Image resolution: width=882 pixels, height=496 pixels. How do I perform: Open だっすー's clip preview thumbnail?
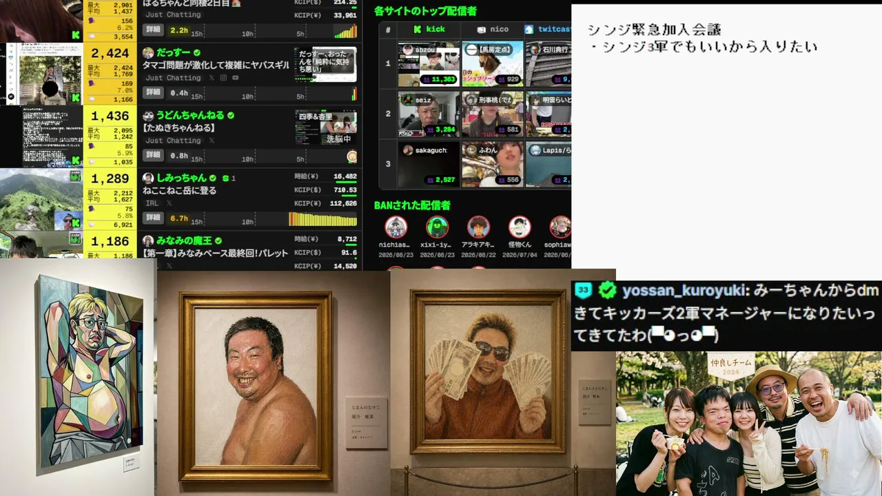(x=325, y=65)
